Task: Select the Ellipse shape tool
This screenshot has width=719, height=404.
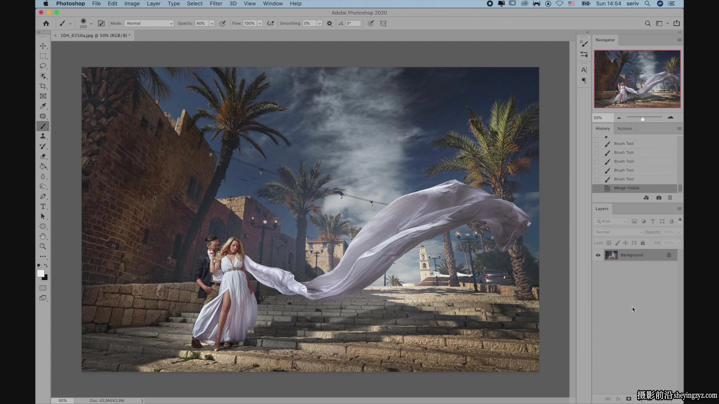Action: tap(43, 226)
